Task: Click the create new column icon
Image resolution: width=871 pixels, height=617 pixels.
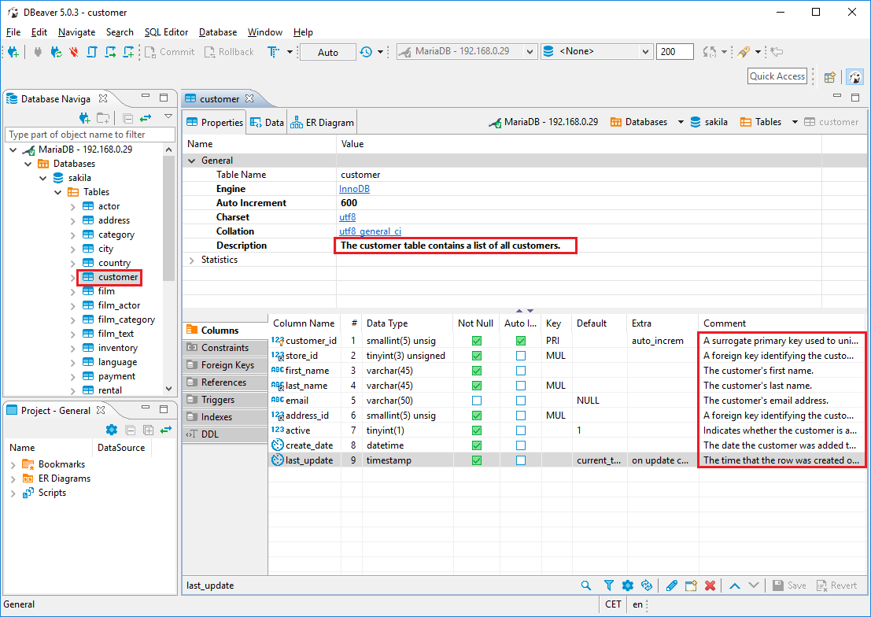Action: click(691, 586)
